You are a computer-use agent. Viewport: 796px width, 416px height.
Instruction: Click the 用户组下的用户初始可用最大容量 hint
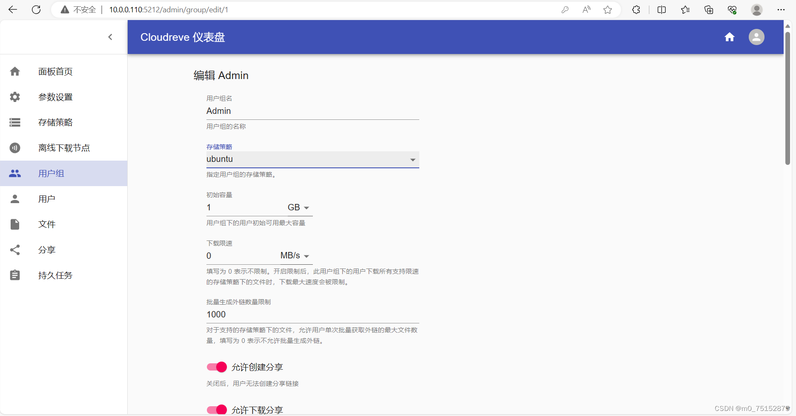tap(256, 223)
